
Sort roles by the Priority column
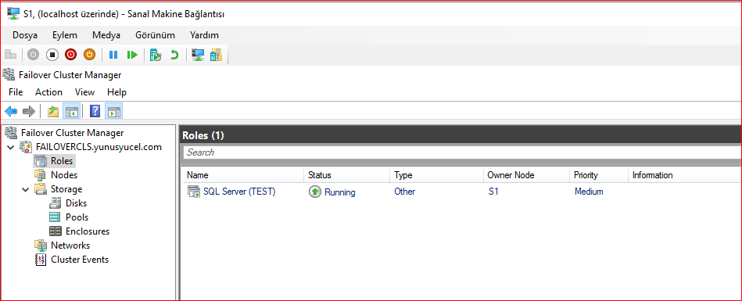pyautogui.click(x=599, y=175)
